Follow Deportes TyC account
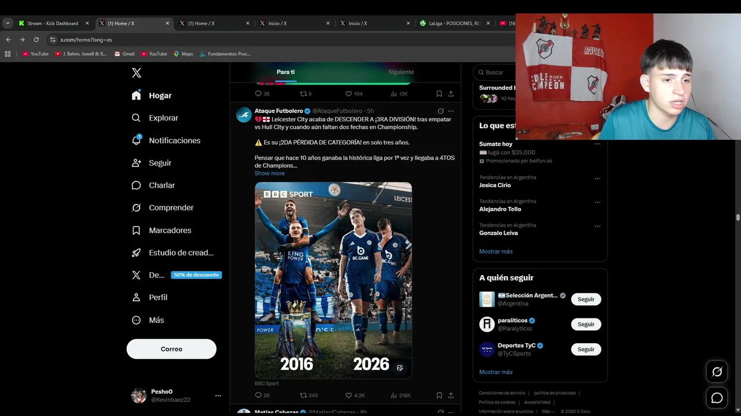 (586, 349)
